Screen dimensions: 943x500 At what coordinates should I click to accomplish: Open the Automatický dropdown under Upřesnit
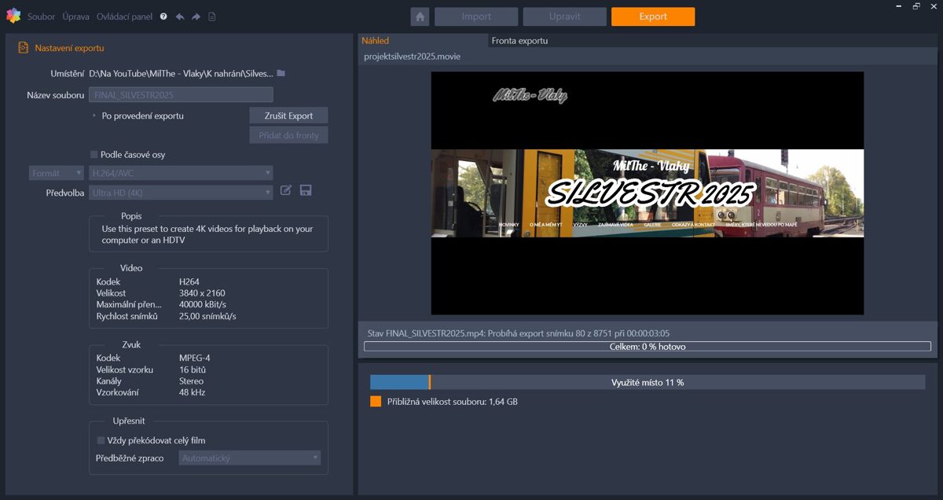[x=249, y=458]
